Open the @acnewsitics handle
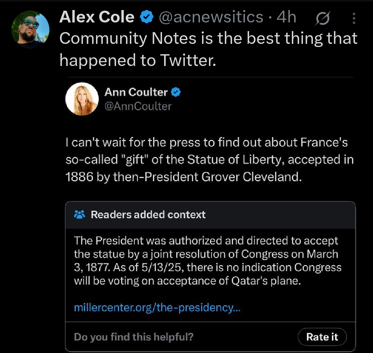Screen dimensions: 373x353 pos(211,17)
